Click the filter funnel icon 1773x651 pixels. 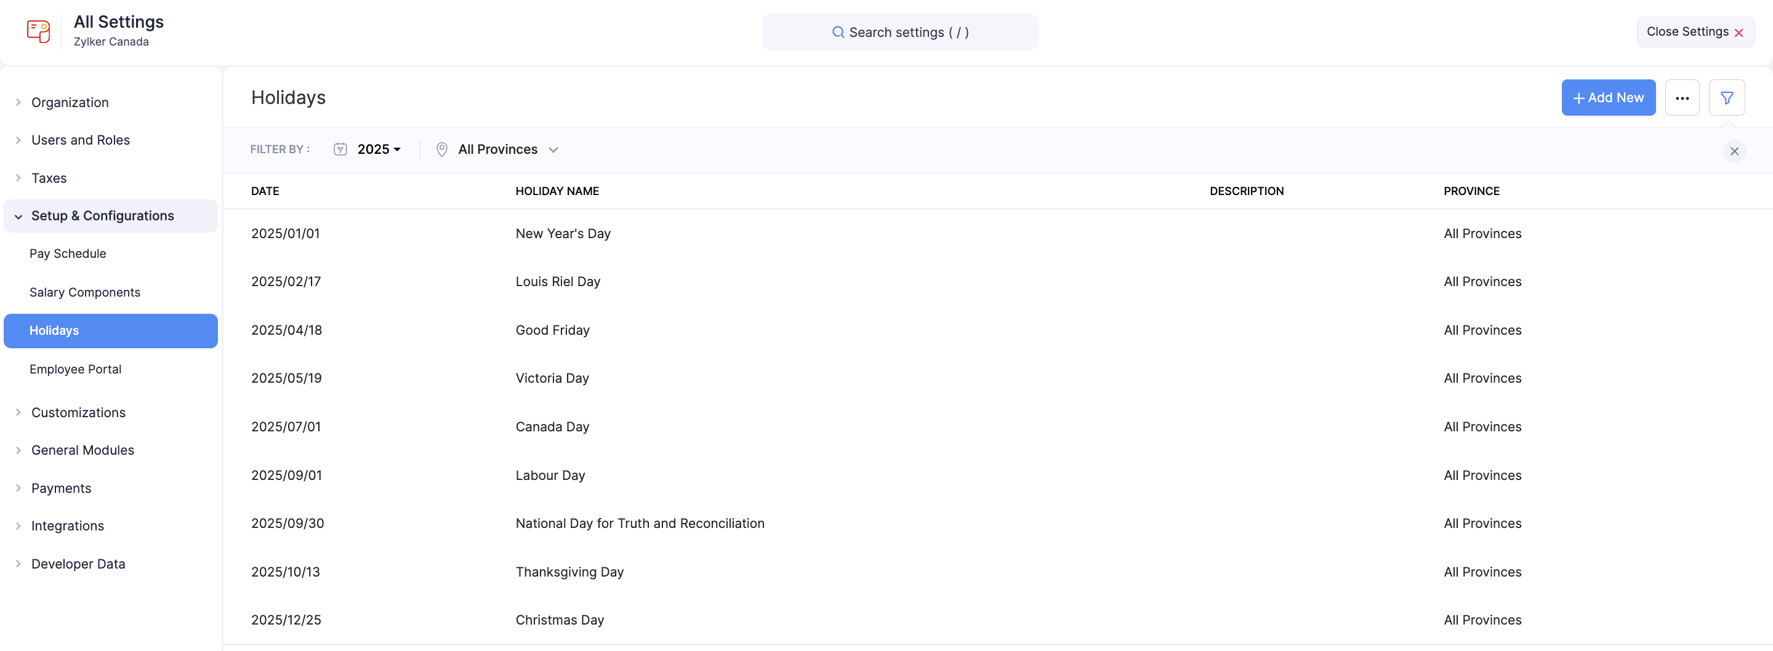click(1726, 98)
